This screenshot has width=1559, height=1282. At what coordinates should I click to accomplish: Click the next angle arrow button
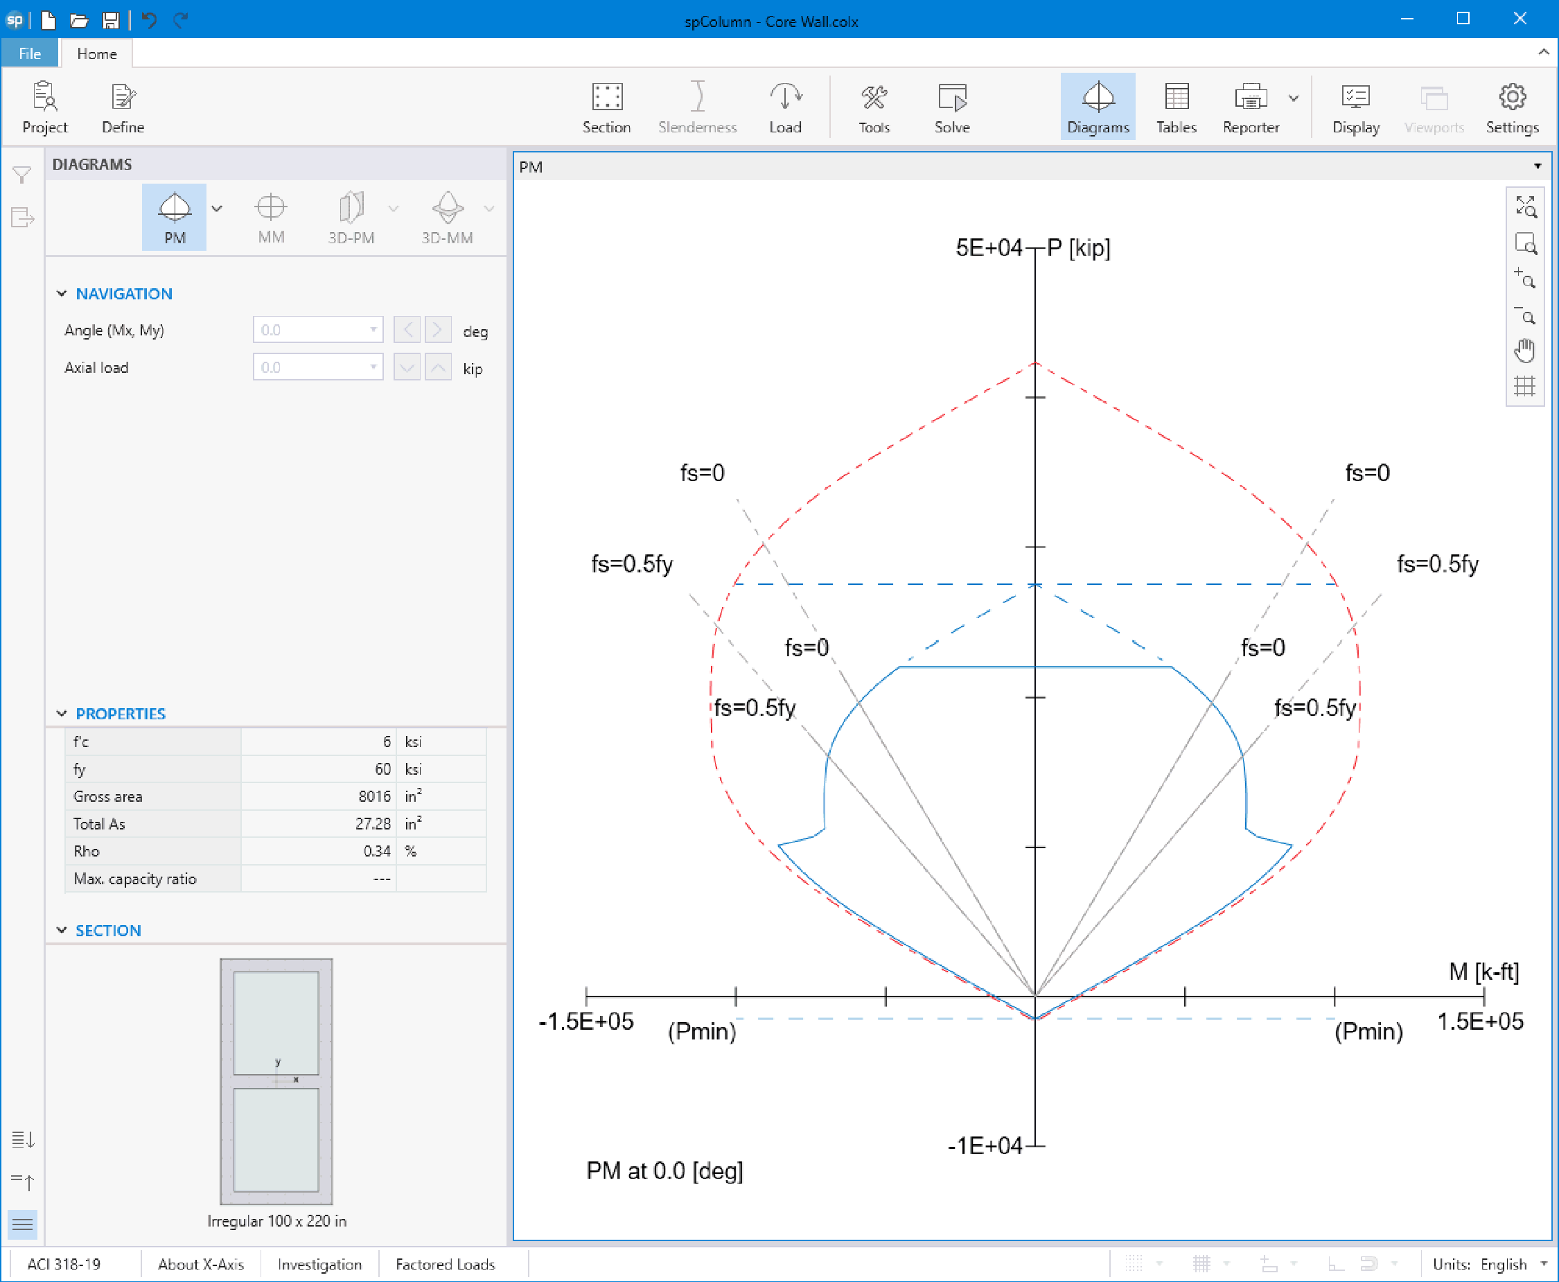click(438, 330)
